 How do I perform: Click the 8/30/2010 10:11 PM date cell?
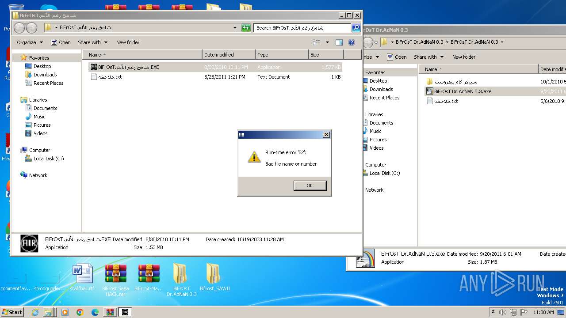tap(226, 67)
